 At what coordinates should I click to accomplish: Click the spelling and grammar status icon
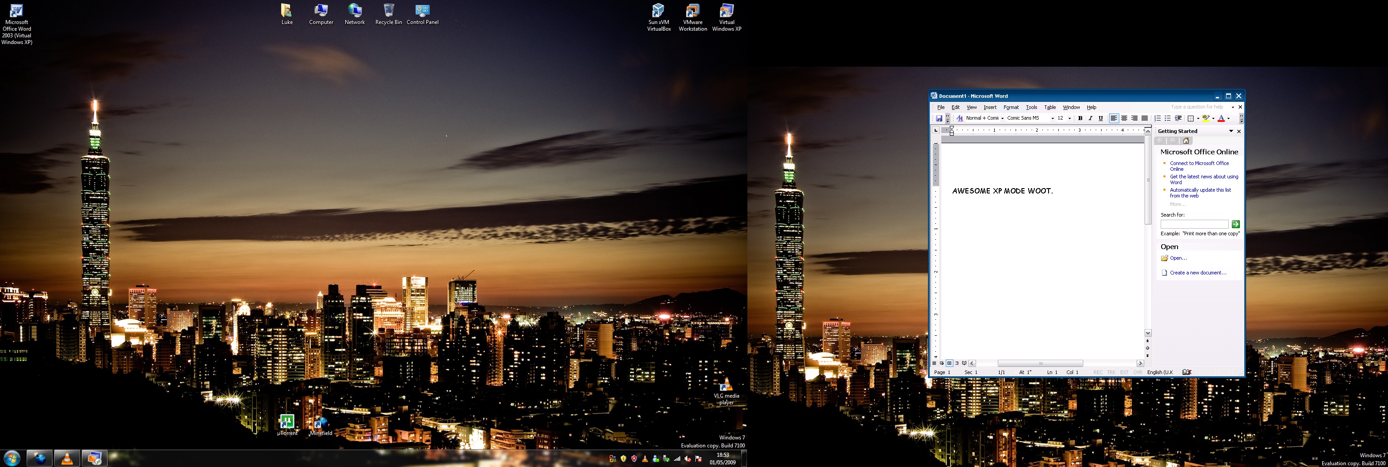tap(1186, 372)
